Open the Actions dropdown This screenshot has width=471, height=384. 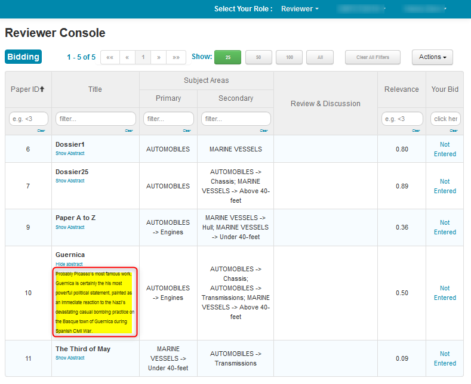(432, 57)
